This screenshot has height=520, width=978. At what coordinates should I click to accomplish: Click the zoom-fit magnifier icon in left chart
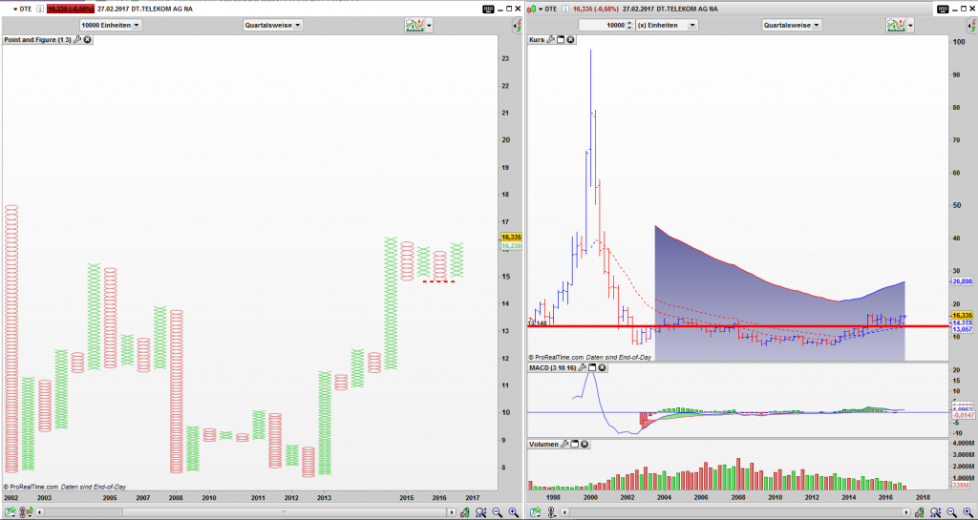(x=481, y=512)
